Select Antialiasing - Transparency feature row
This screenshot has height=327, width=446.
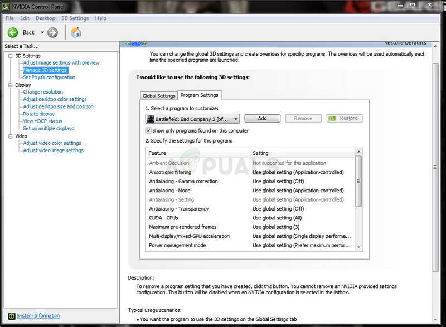click(x=250, y=209)
